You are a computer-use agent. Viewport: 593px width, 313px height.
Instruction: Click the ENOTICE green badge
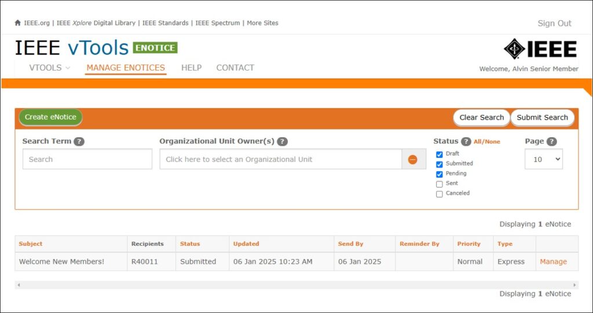[155, 48]
